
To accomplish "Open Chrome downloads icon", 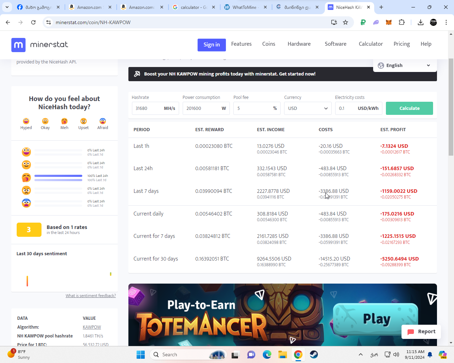I will pos(420,22).
